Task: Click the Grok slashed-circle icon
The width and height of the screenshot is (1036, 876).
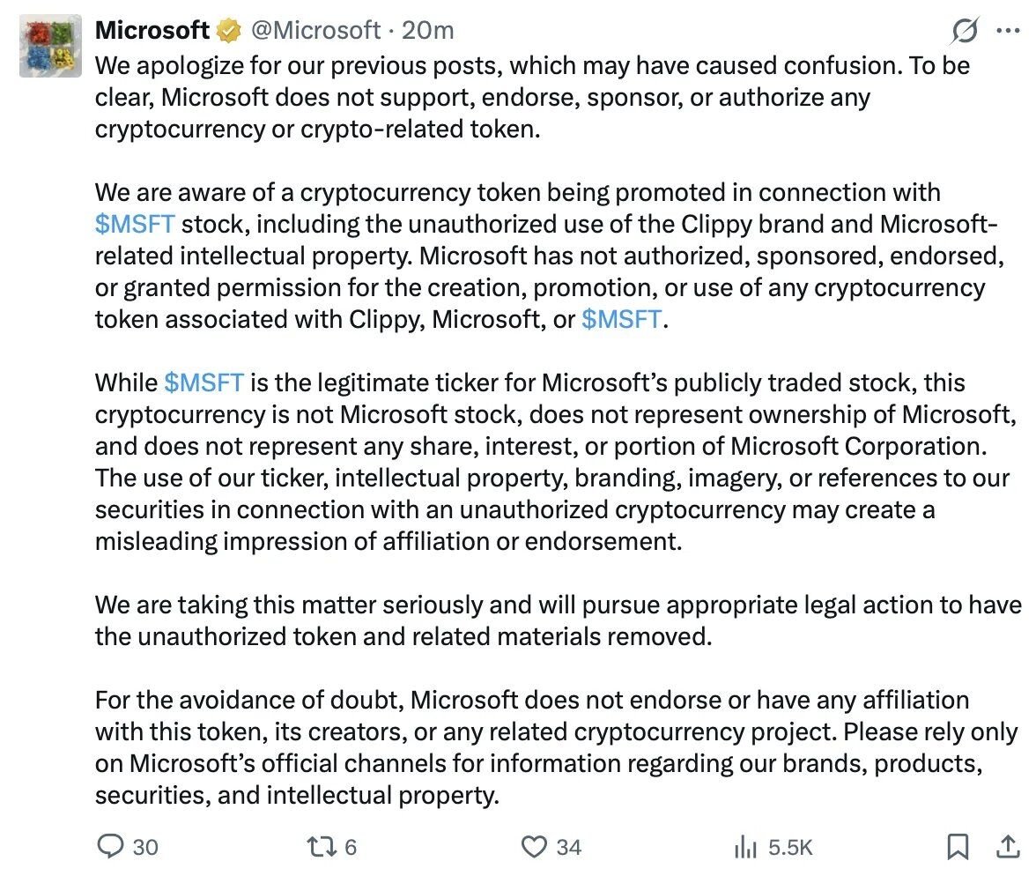Action: click(965, 31)
